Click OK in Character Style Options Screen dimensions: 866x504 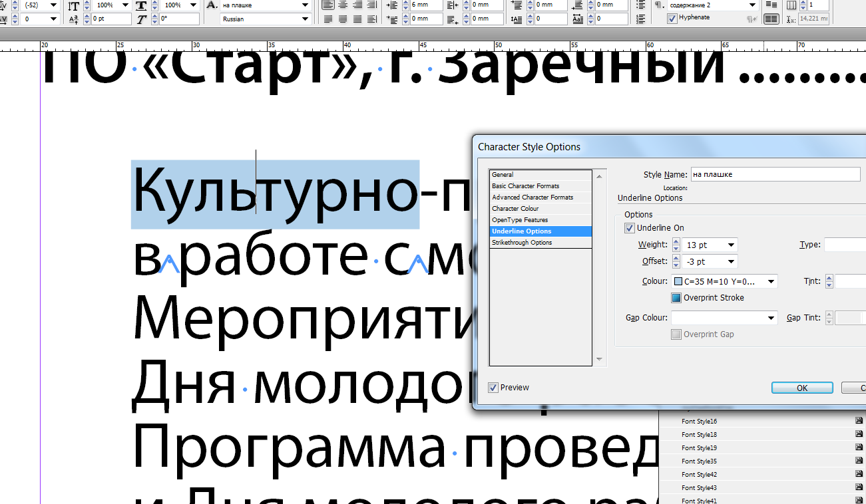802,388
